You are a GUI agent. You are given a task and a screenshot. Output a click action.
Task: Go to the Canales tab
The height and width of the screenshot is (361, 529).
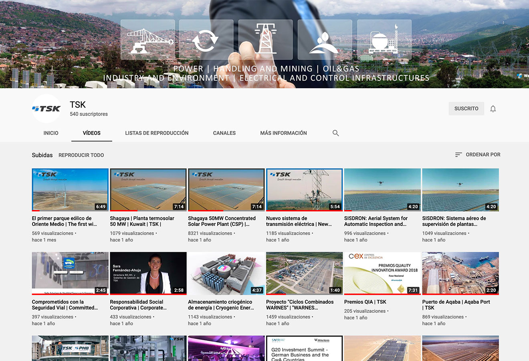[x=224, y=133]
